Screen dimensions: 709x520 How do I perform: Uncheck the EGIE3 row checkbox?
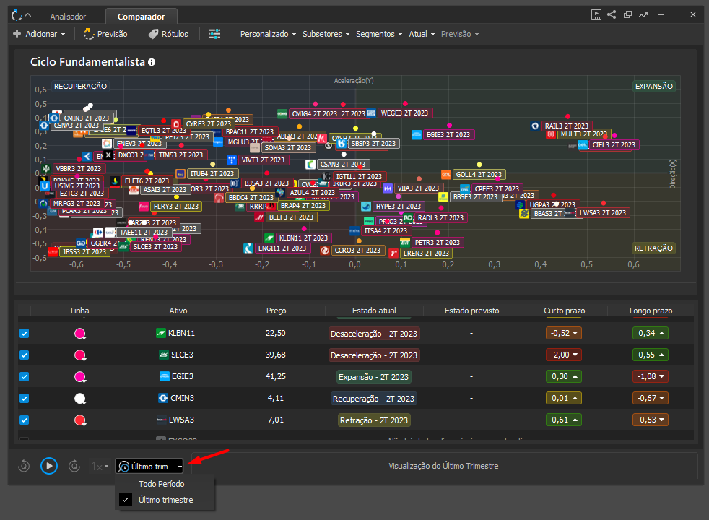click(25, 377)
